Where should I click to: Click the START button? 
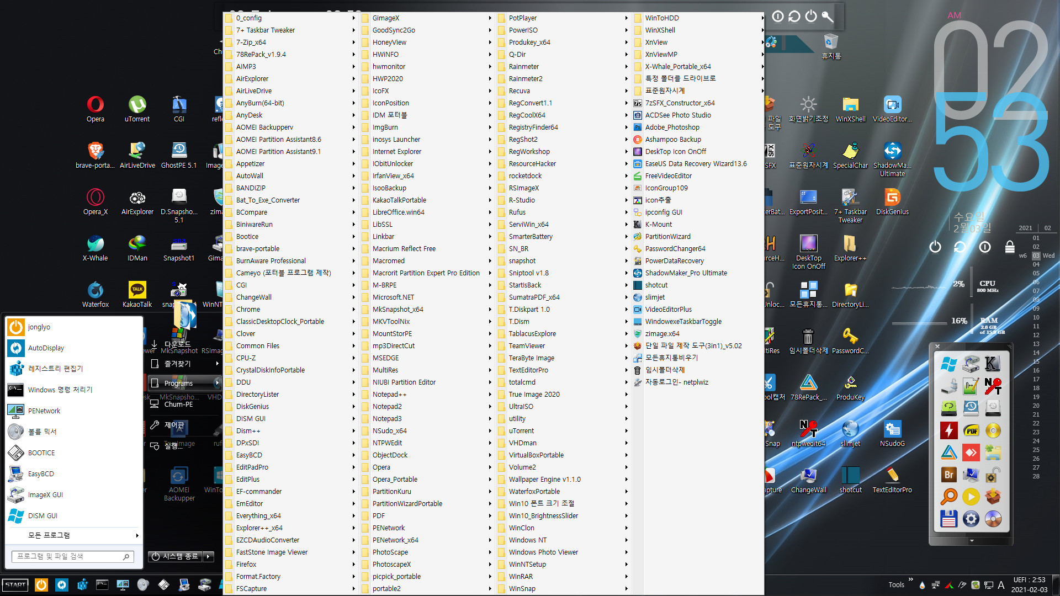15,585
